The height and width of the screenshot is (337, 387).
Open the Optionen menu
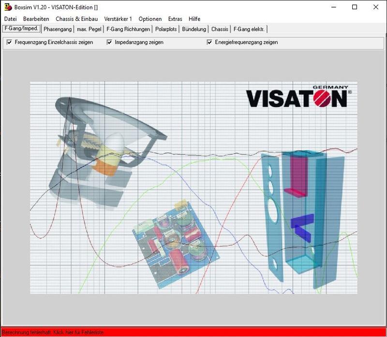click(x=150, y=19)
